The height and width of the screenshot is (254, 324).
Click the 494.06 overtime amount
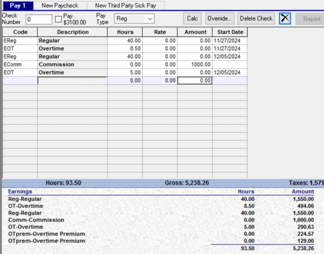pyautogui.click(x=305, y=206)
